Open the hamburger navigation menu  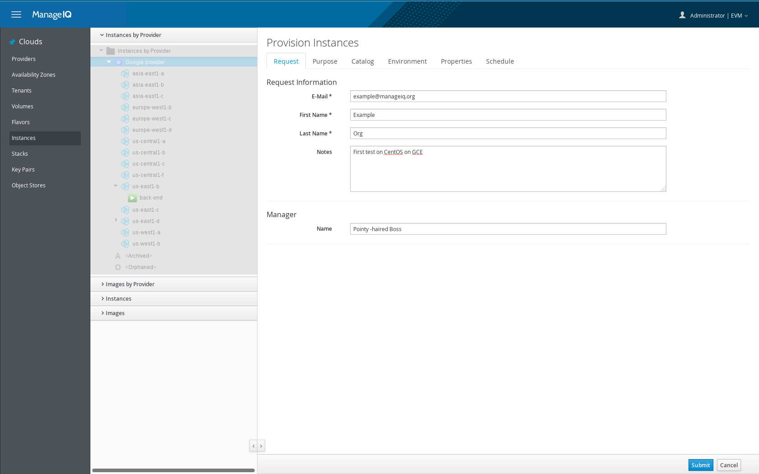click(x=16, y=14)
